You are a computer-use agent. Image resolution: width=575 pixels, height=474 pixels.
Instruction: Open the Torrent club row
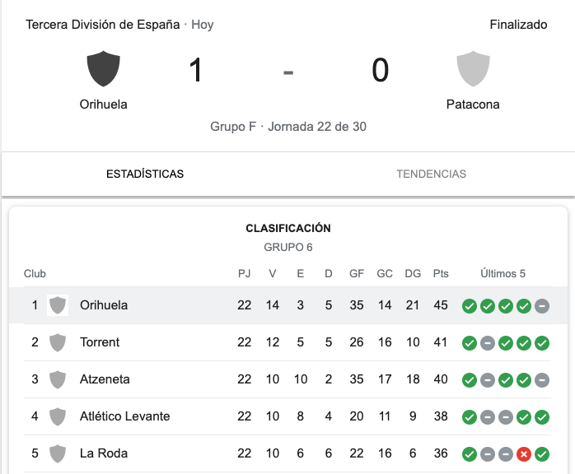click(x=100, y=342)
